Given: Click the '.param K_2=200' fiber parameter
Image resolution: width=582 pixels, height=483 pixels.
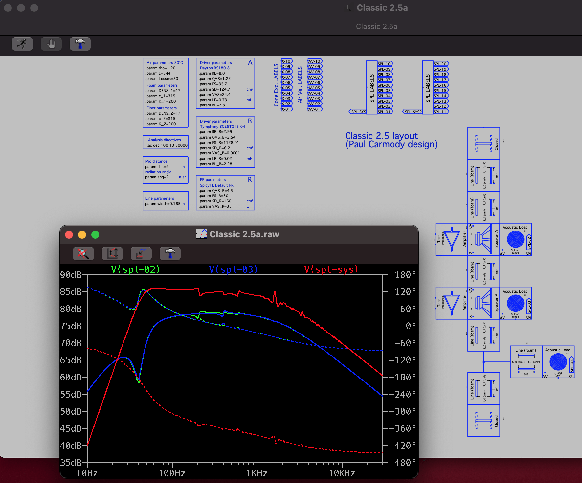Looking at the screenshot, I should point(161,124).
